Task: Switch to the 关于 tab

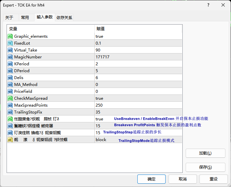Action: click(11, 18)
